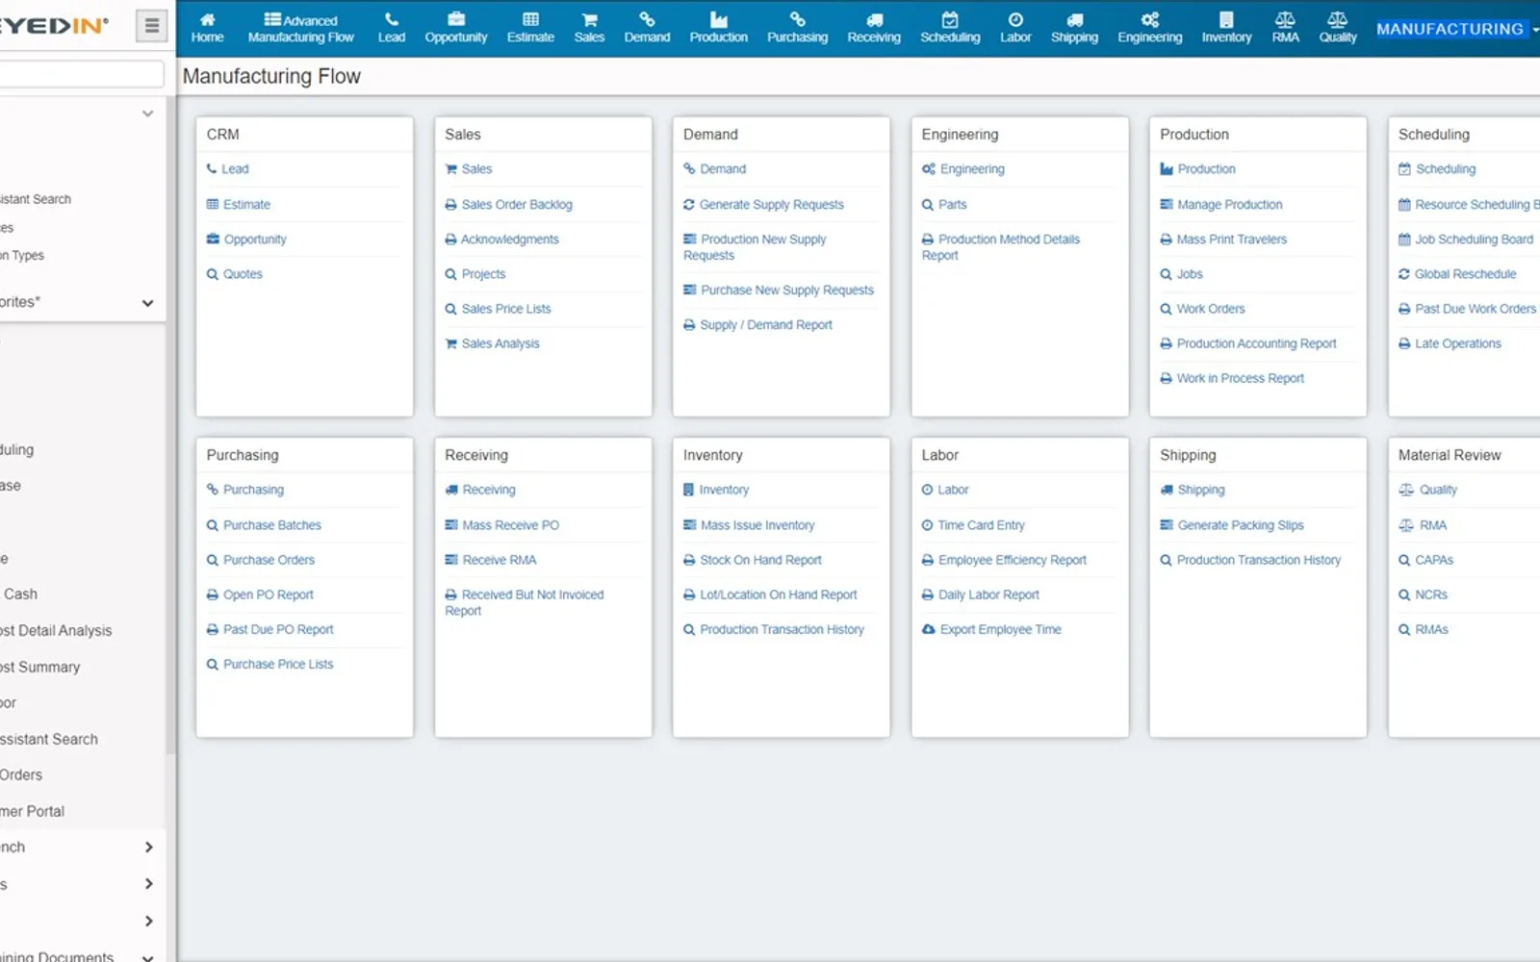Open Receiving truck icon in top bar
The height and width of the screenshot is (962, 1540).
click(x=874, y=28)
